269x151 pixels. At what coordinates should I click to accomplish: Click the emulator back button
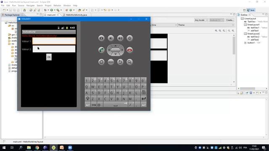pyautogui.click(x=120, y=62)
